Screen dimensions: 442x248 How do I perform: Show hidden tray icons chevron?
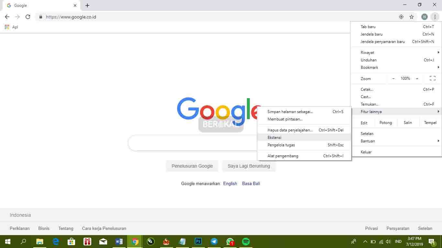pyautogui.click(x=365, y=242)
